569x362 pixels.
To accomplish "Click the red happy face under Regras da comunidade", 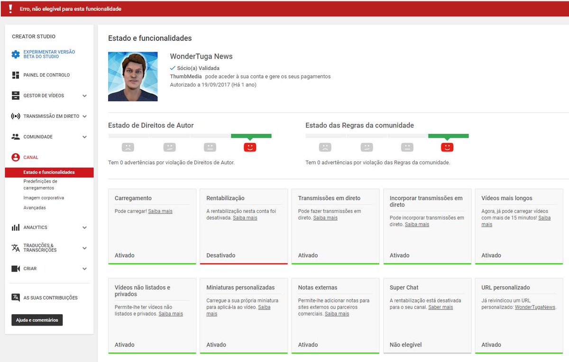I will pos(447,147).
